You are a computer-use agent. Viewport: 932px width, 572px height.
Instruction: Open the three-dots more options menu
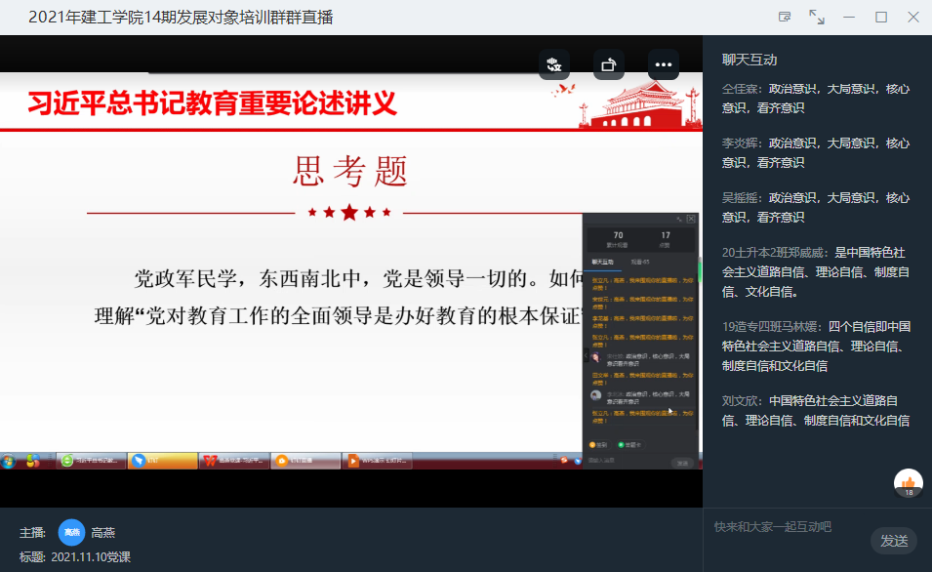pos(664,64)
